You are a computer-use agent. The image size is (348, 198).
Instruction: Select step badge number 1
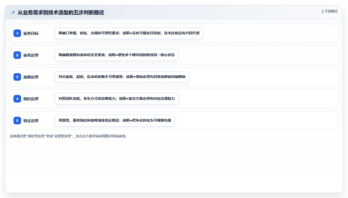point(17,33)
